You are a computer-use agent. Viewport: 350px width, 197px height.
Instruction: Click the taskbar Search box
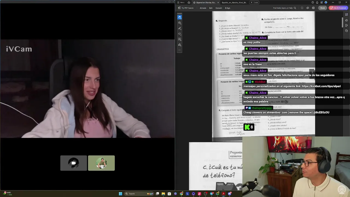pyautogui.click(x=139, y=194)
